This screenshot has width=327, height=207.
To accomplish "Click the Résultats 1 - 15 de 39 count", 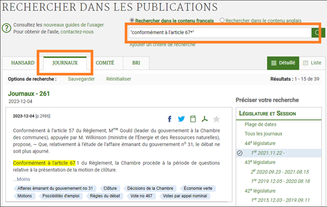I will (x=295, y=79).
